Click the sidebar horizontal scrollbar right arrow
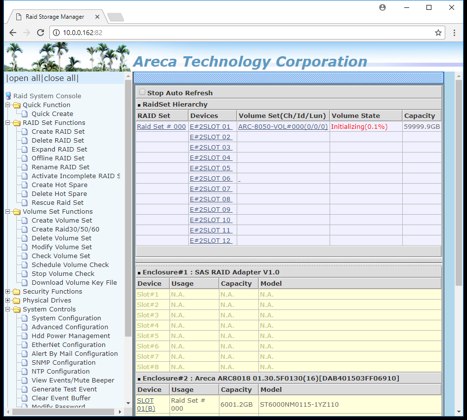467x420 pixels. [121, 411]
